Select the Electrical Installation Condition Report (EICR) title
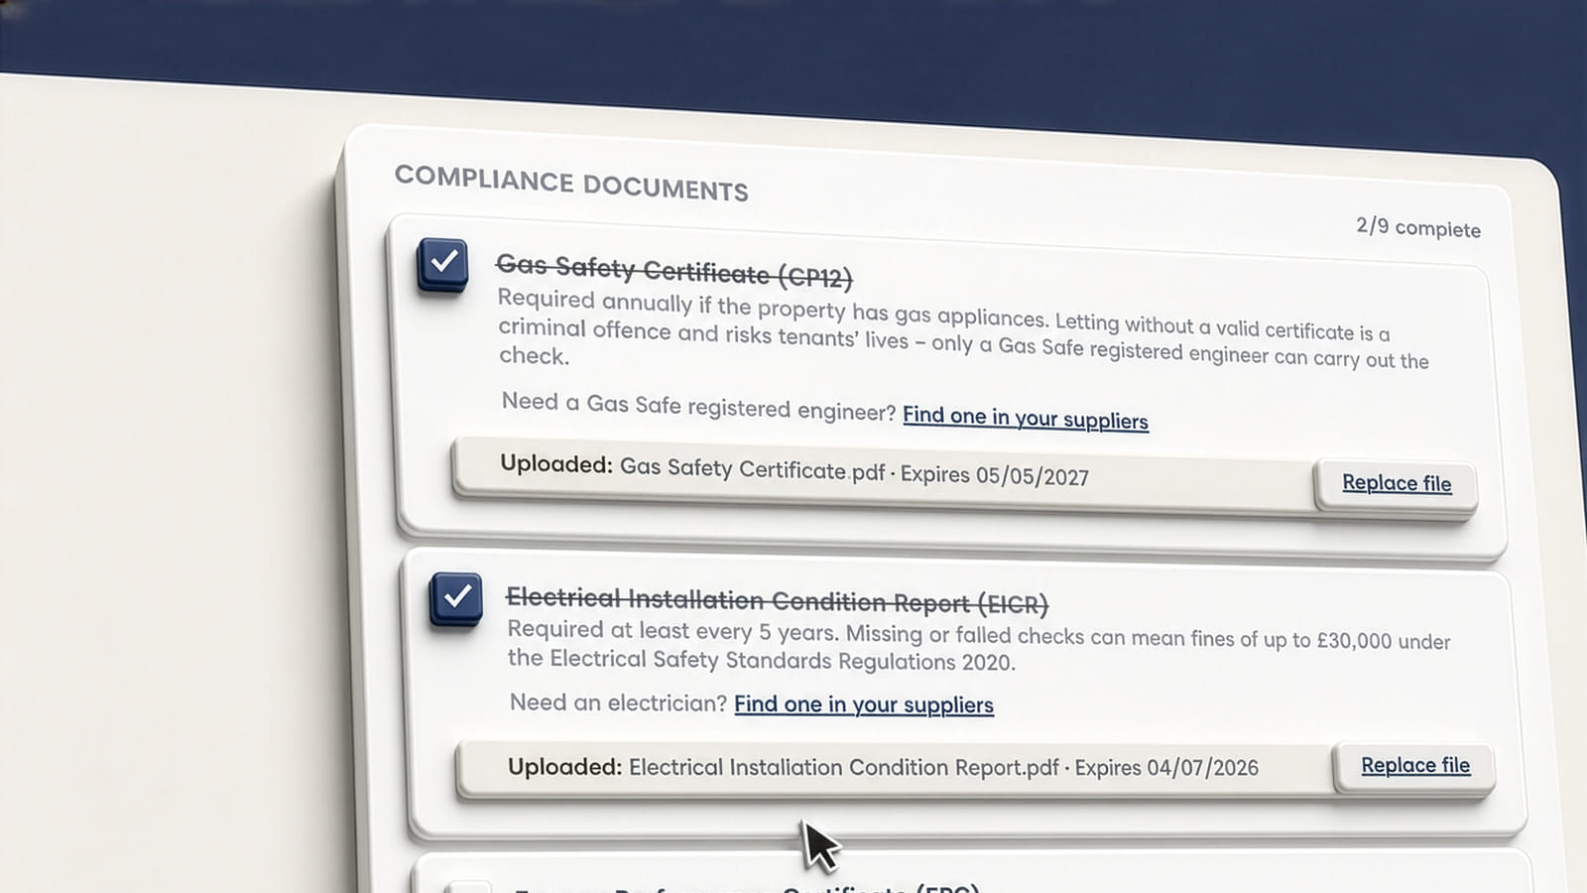This screenshot has width=1587, height=893. click(x=778, y=600)
